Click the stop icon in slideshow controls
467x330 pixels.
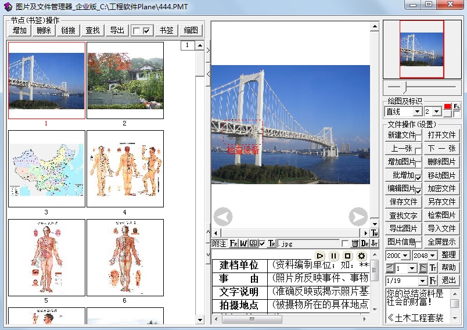[347, 256]
